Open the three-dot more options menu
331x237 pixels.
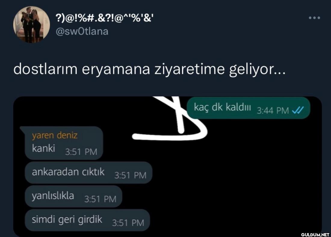coord(314,18)
